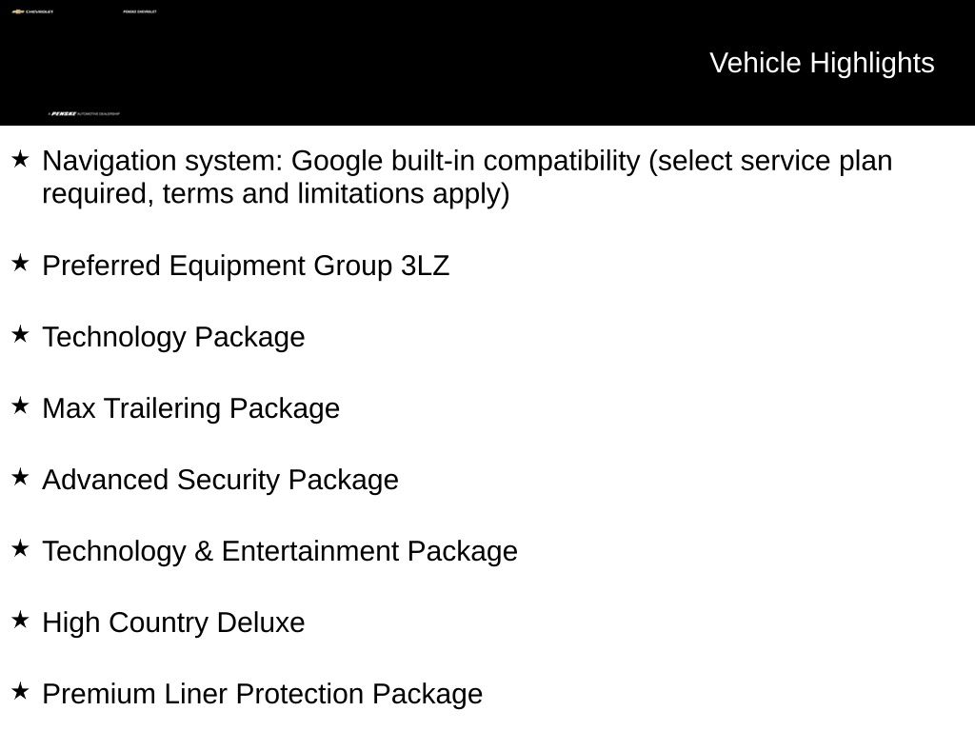975x731 pixels.
Task: Click the Vehicle Highlights title
Action: (x=822, y=63)
